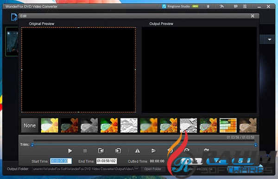The width and height of the screenshot is (278, 179).
Task: Stop the video preview playback
Action: click(85, 151)
